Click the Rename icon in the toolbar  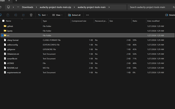pos(16,15)
